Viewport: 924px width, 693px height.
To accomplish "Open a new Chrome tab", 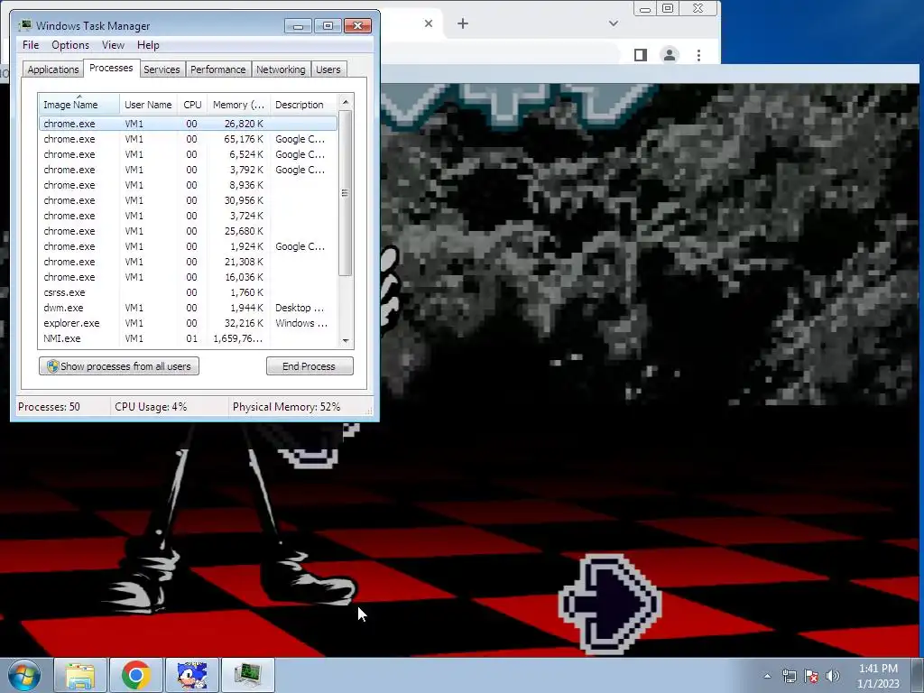I will 463,23.
